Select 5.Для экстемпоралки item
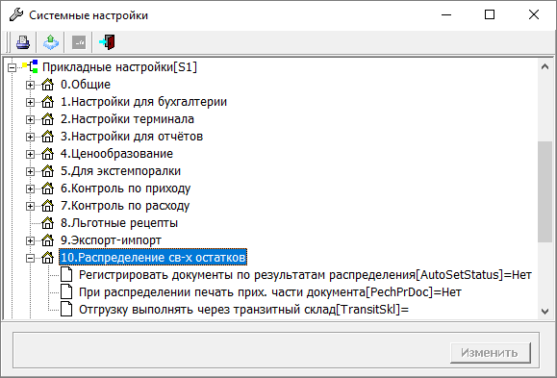 (x=120, y=171)
